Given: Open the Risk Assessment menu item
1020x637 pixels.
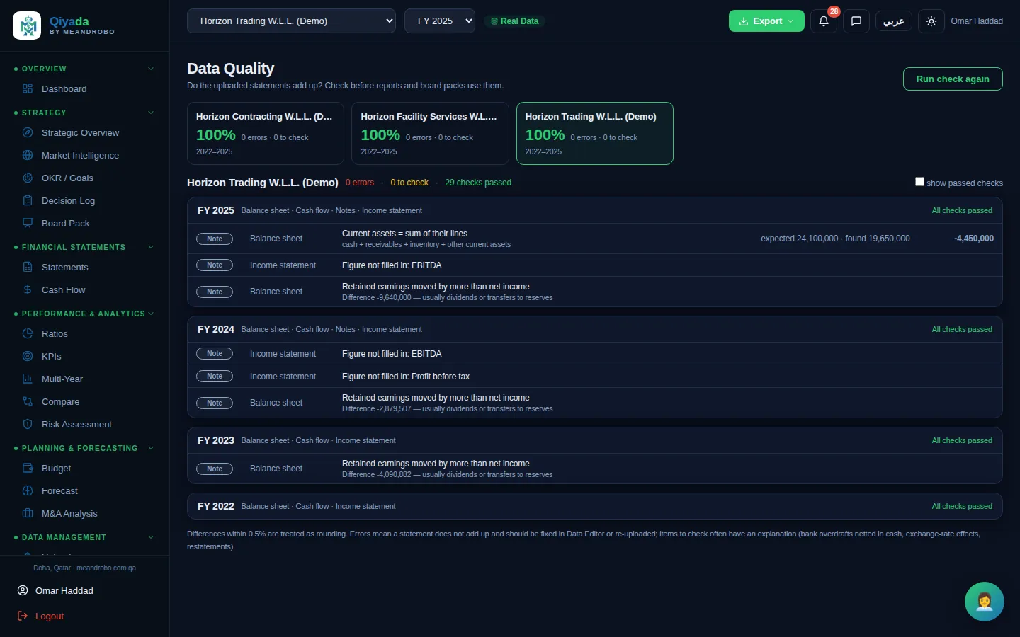Looking at the screenshot, I should [84, 425].
